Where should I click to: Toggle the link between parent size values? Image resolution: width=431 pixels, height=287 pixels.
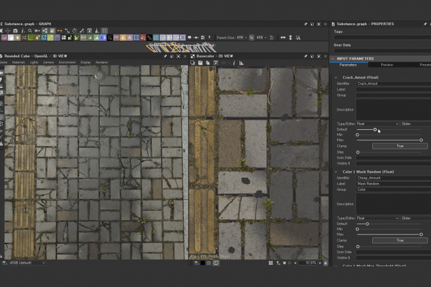tap(251, 38)
